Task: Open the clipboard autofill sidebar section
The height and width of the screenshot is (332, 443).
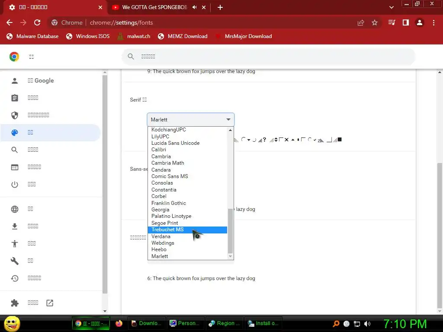Action: (x=15, y=98)
